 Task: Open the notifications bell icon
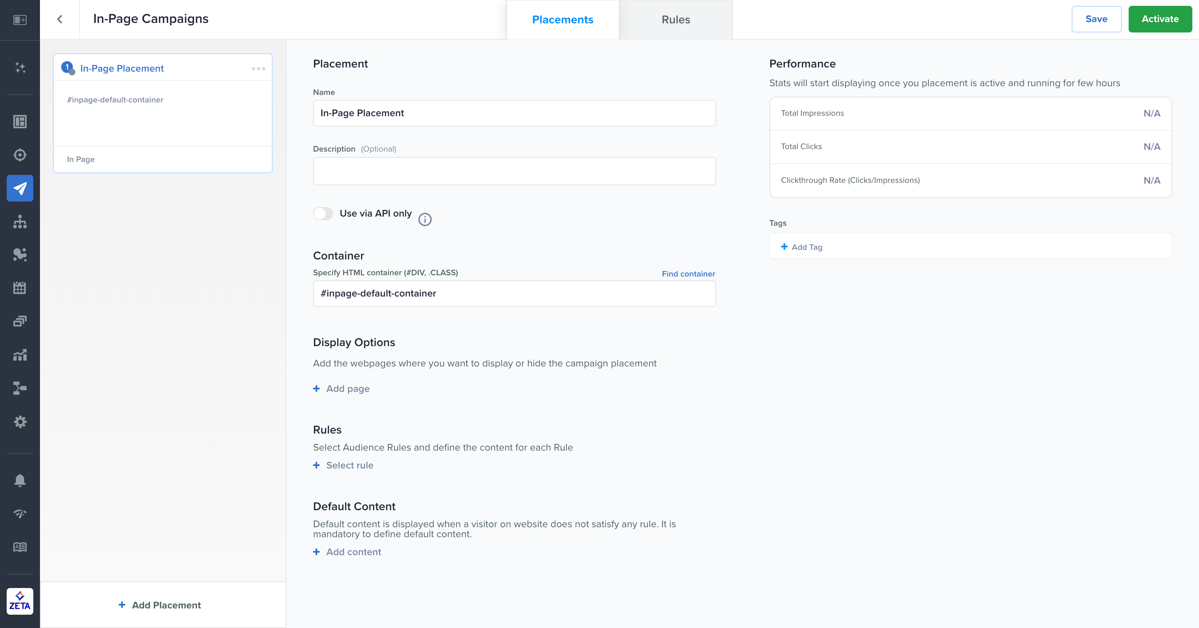(x=20, y=480)
